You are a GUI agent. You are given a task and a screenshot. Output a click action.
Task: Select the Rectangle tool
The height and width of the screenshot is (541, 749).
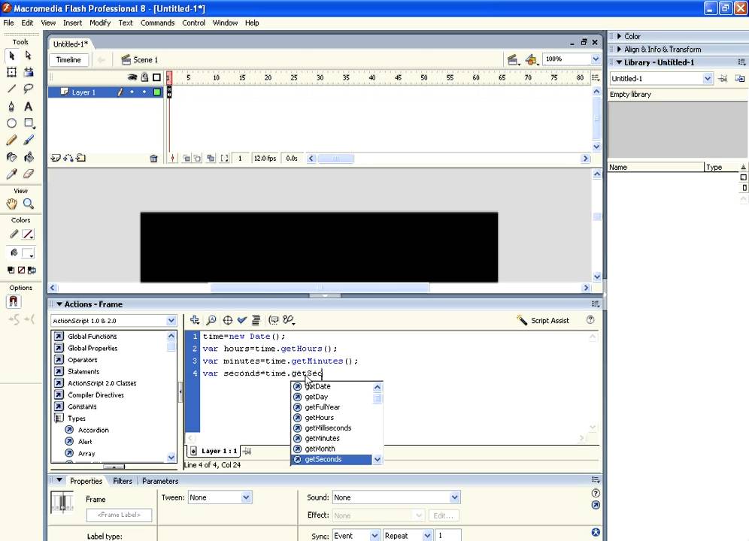coord(29,123)
